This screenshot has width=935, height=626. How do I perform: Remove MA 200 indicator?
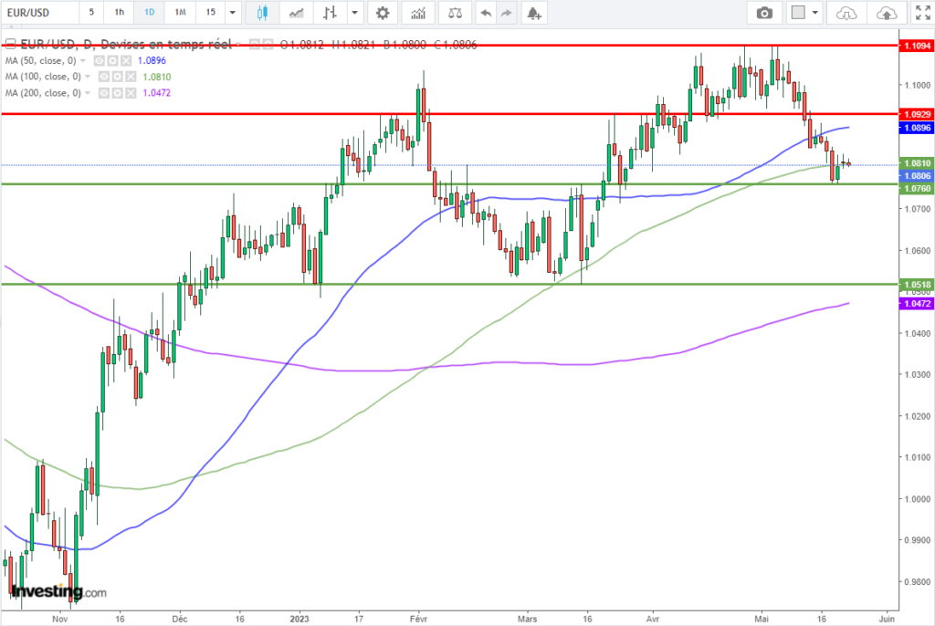tap(131, 93)
